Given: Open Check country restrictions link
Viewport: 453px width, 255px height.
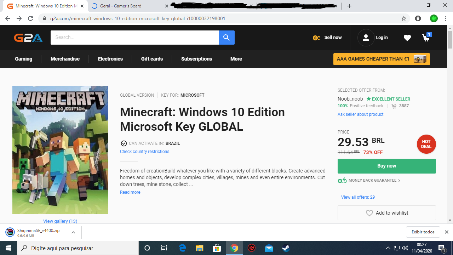Looking at the screenshot, I should point(144,152).
